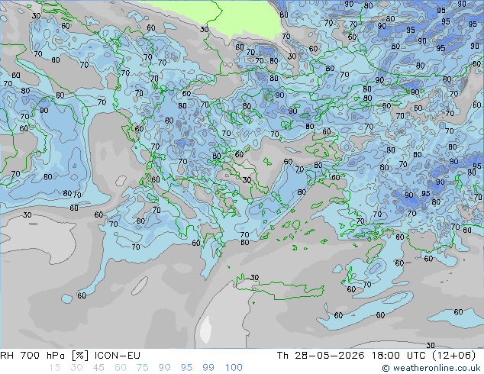Pick the legend value '75' in the color scale

[142, 368]
